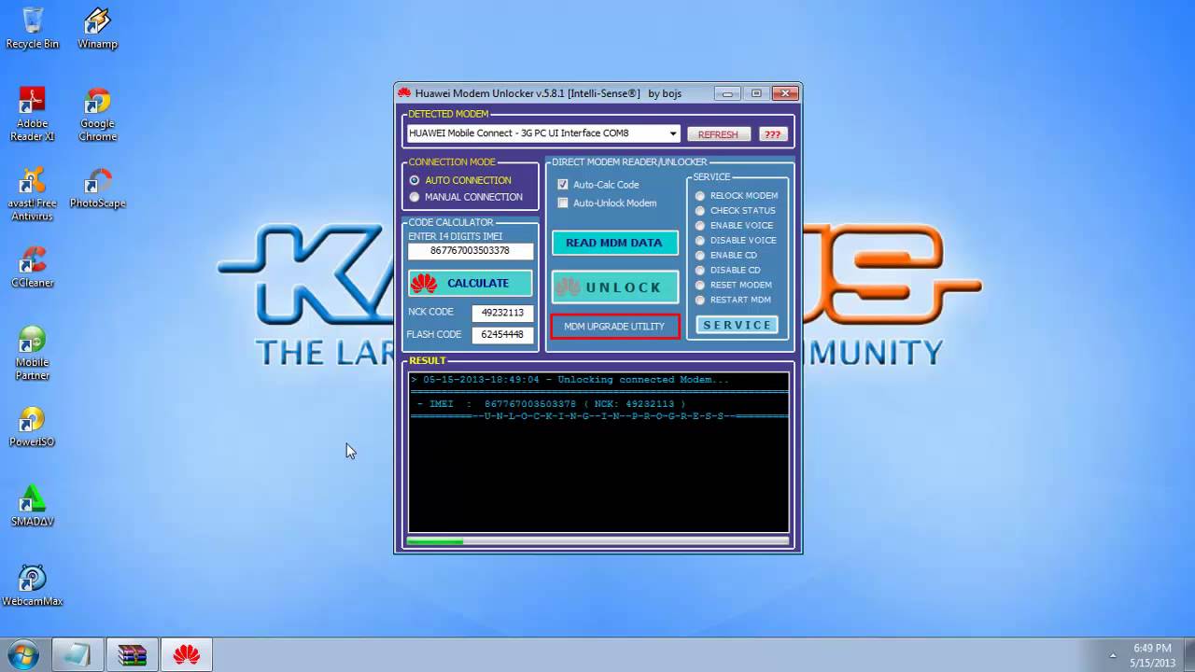Select DISABLE VOICE service option
This screenshot has height=672, width=1195.
coord(700,241)
